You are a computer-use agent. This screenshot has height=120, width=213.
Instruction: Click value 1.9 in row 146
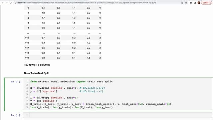(x=89, y=43)
